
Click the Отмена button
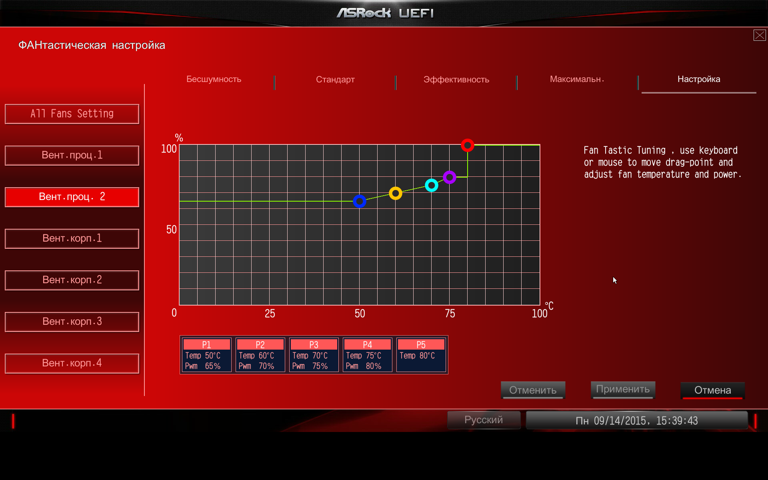point(712,390)
